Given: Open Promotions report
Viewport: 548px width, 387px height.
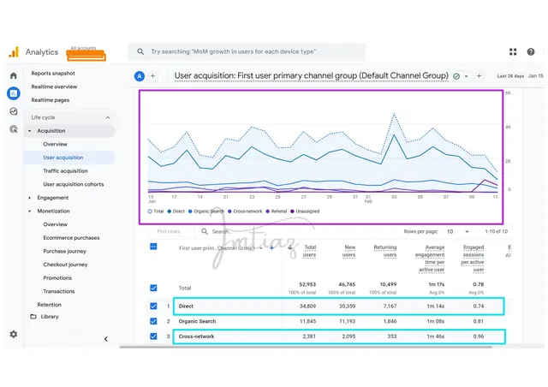Looking at the screenshot, I should tap(57, 278).
